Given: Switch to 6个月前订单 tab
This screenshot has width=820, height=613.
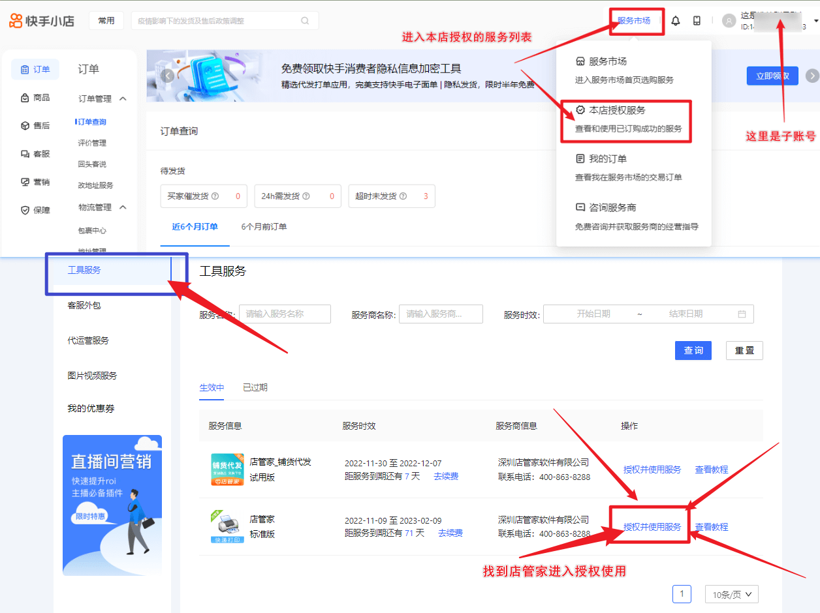Looking at the screenshot, I should pos(264,227).
